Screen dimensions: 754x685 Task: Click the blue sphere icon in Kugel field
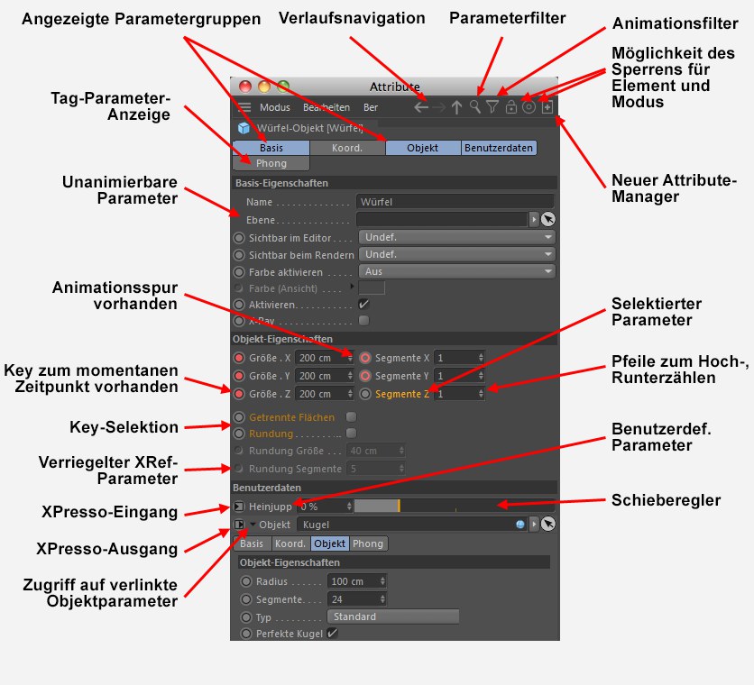[520, 525]
